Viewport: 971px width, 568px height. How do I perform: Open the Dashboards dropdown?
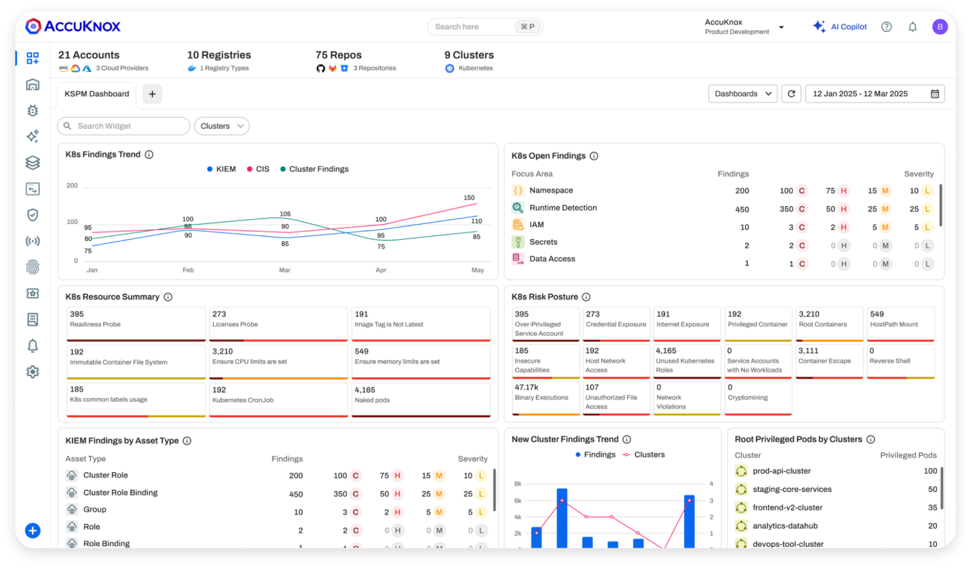click(742, 94)
